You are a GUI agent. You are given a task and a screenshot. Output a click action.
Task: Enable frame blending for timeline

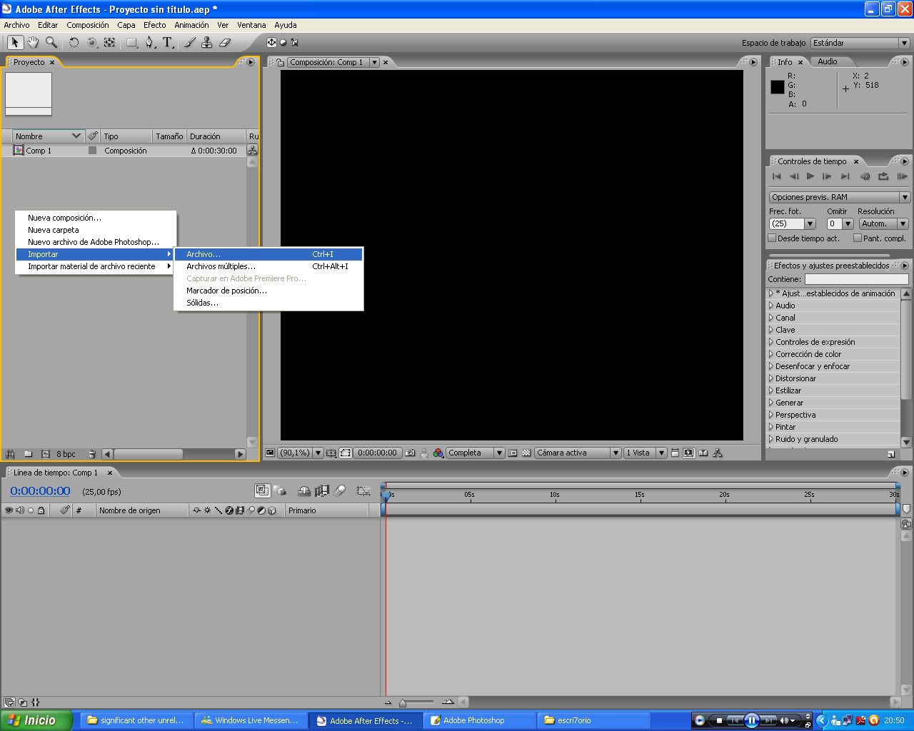coord(322,490)
